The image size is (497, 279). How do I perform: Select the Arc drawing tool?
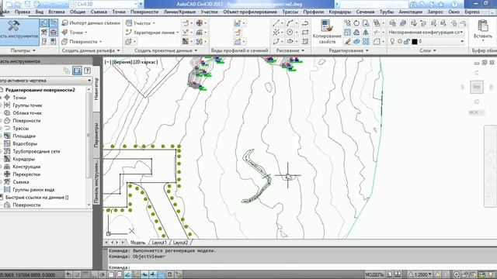click(290, 23)
